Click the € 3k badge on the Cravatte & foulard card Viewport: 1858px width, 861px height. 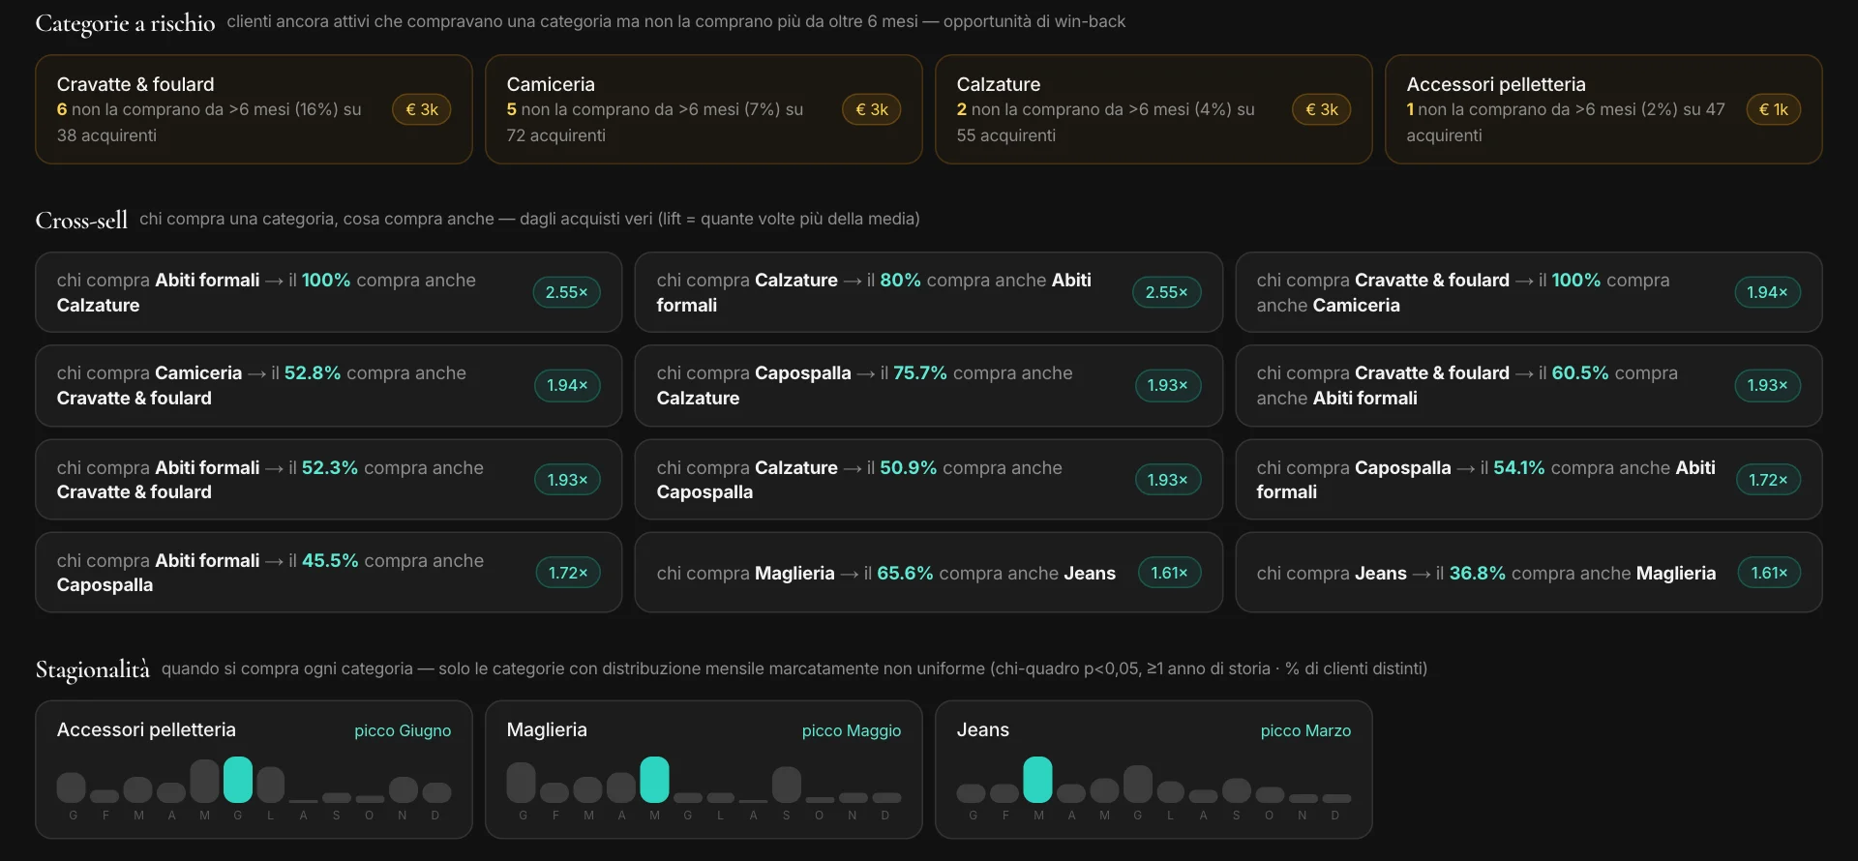click(x=422, y=109)
